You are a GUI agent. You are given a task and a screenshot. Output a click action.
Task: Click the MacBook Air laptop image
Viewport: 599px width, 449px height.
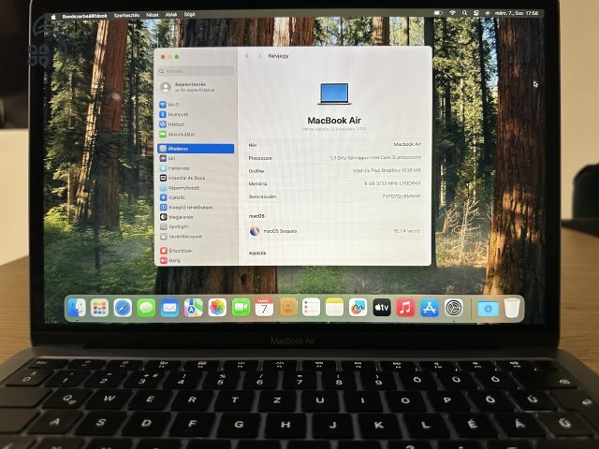tap(334, 94)
